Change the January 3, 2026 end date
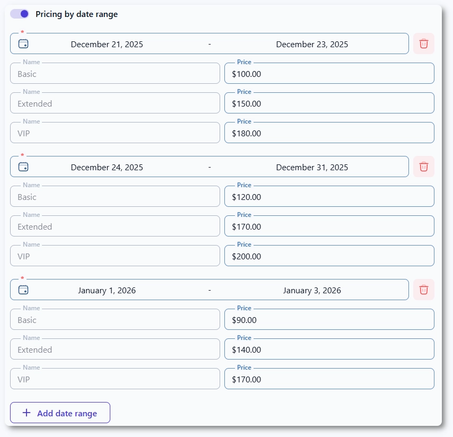The image size is (453, 437). tap(312, 291)
